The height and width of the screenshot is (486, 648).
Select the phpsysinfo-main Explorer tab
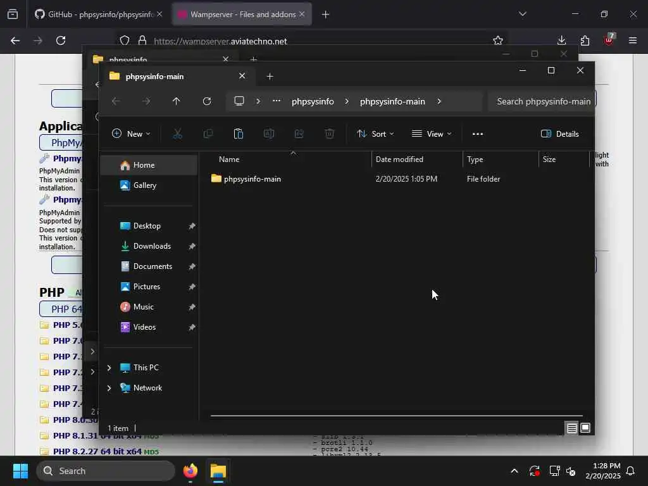click(178, 77)
